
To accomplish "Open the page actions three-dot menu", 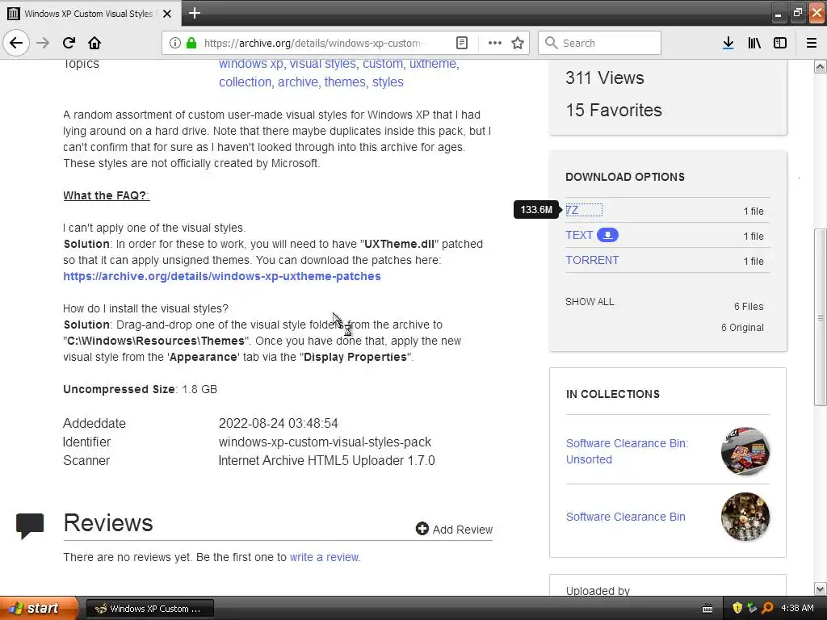I will [495, 43].
